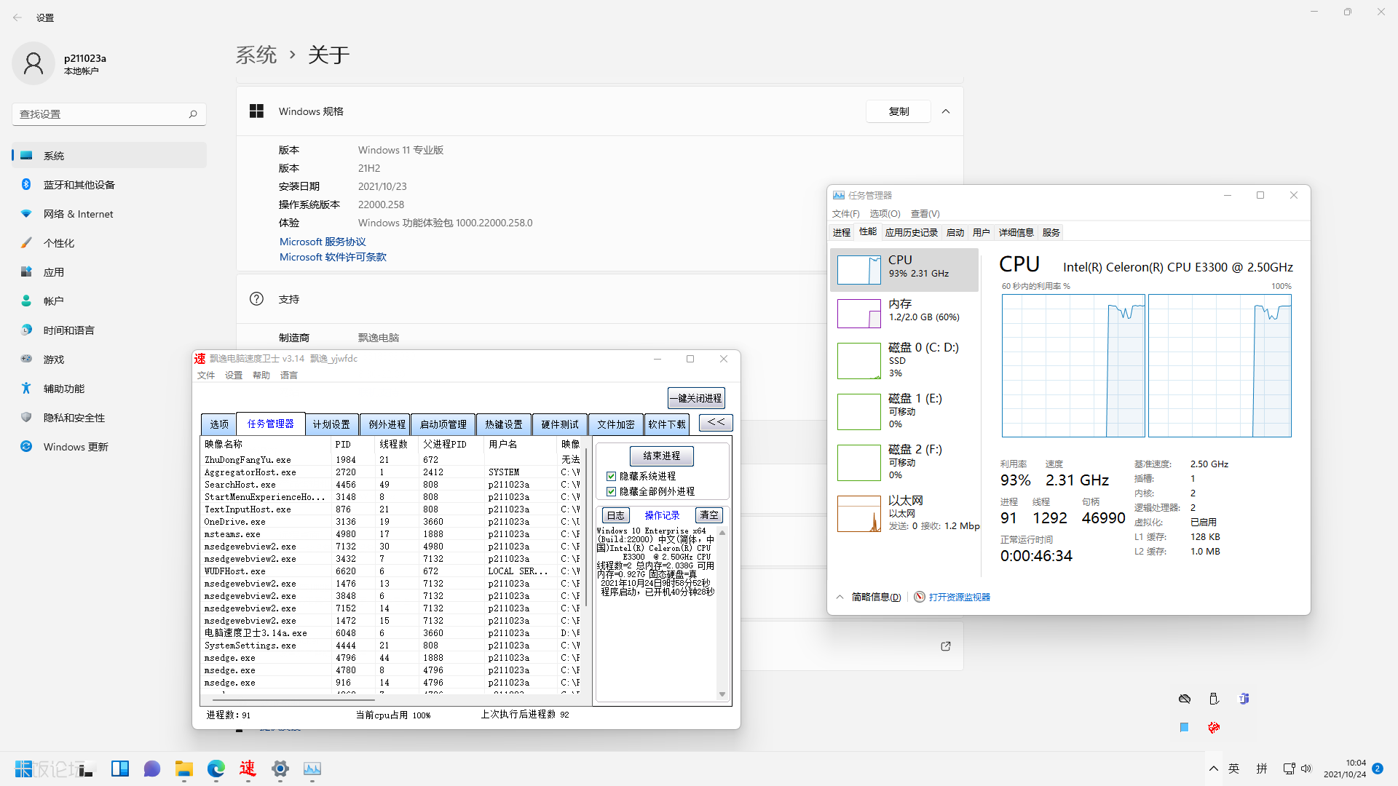Open the File menu in Task Manager
Screen dimensions: 1398x786
point(845,214)
